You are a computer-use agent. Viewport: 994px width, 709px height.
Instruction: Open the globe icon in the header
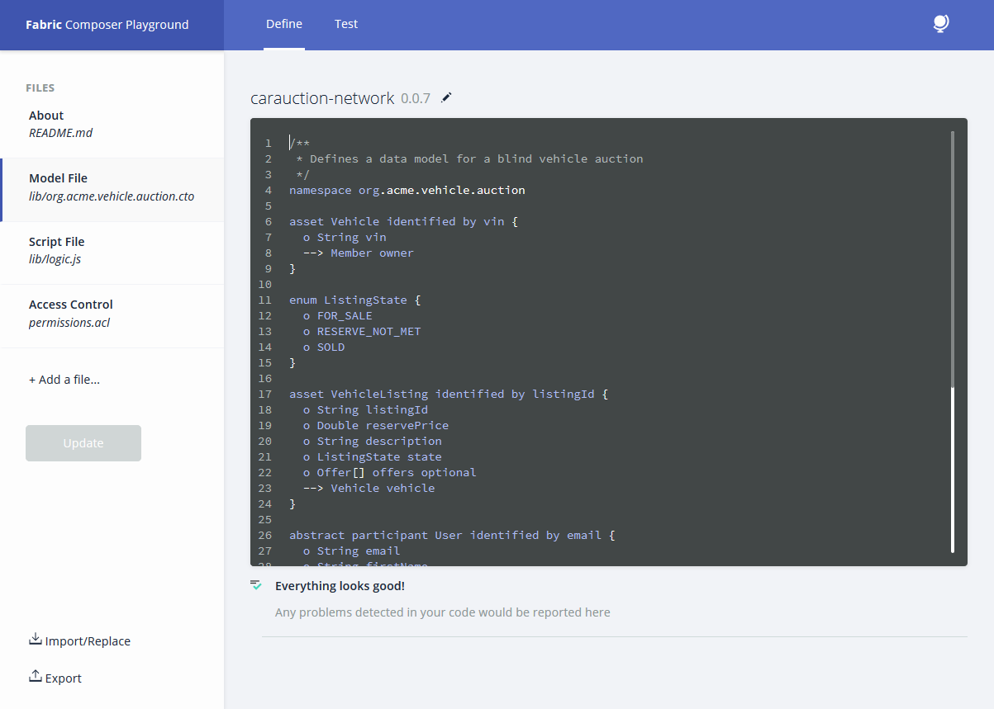[x=940, y=24]
